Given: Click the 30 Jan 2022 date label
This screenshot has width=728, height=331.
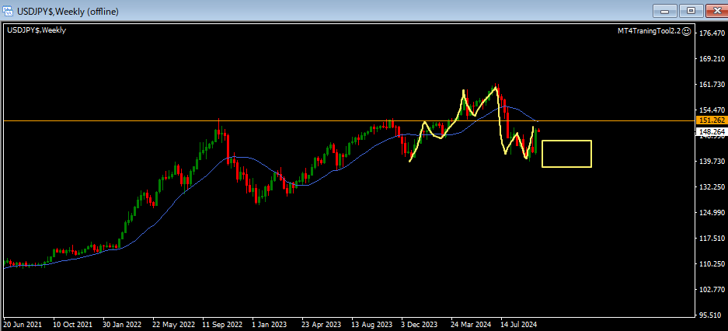Looking at the screenshot, I should (x=124, y=325).
